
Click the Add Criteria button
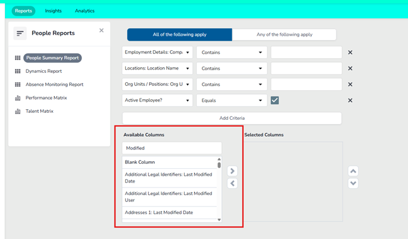(232, 118)
